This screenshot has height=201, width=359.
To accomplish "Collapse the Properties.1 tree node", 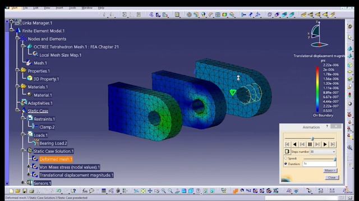I will click(x=17, y=70).
